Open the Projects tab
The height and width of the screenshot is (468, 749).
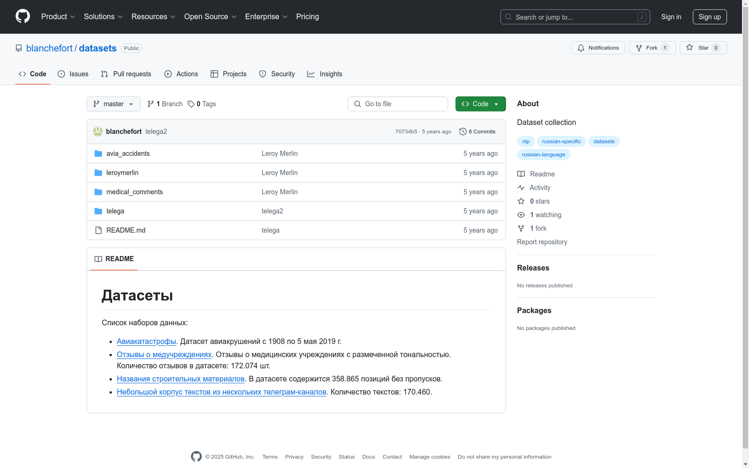point(228,74)
